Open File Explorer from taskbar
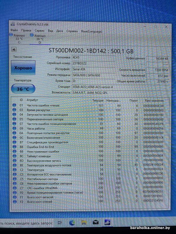The image size is (176, 234). coord(84,223)
